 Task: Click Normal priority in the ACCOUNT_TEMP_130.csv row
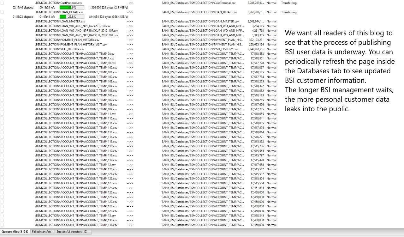[x=271, y=220]
